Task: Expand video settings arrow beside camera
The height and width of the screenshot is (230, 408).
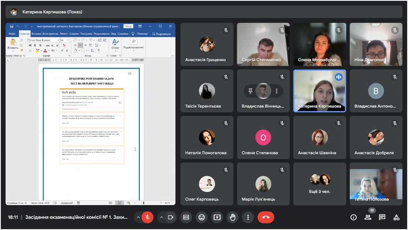Action: coord(161,217)
